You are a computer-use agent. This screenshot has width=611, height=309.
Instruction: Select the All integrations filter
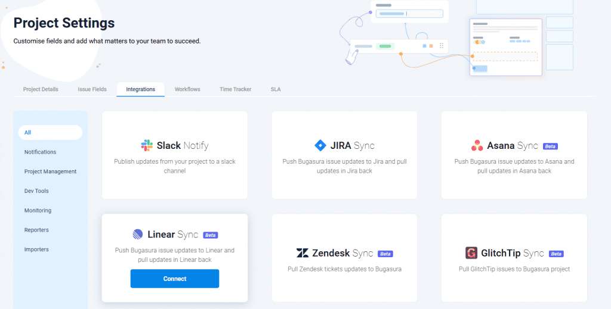(50, 132)
